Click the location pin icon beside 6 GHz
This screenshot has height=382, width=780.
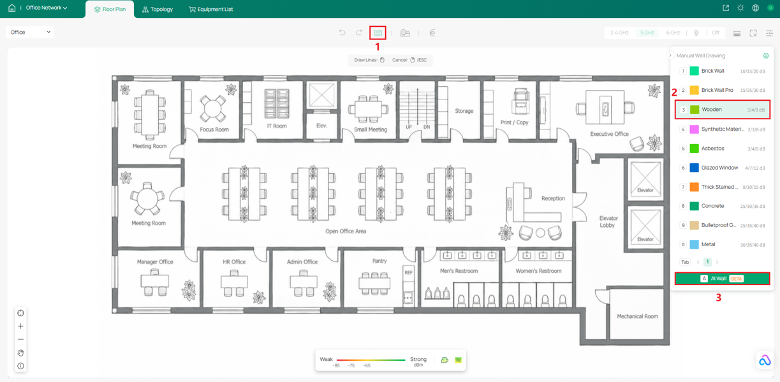pyautogui.click(x=696, y=33)
